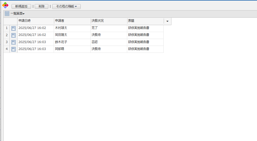Click the grid view icon beside 一覧画面
Image resolution: width=257 pixels, height=141 pixels.
click(x=7, y=14)
